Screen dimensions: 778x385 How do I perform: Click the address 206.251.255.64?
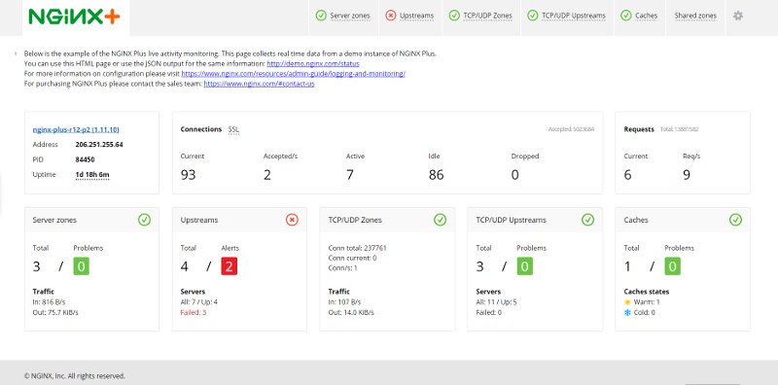[x=99, y=145]
